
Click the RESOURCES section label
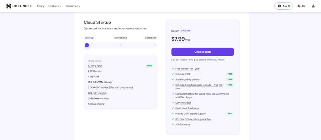95,61
